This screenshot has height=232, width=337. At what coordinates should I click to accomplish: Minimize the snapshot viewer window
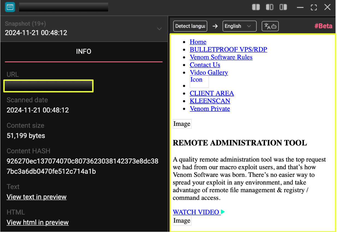click(300, 7)
